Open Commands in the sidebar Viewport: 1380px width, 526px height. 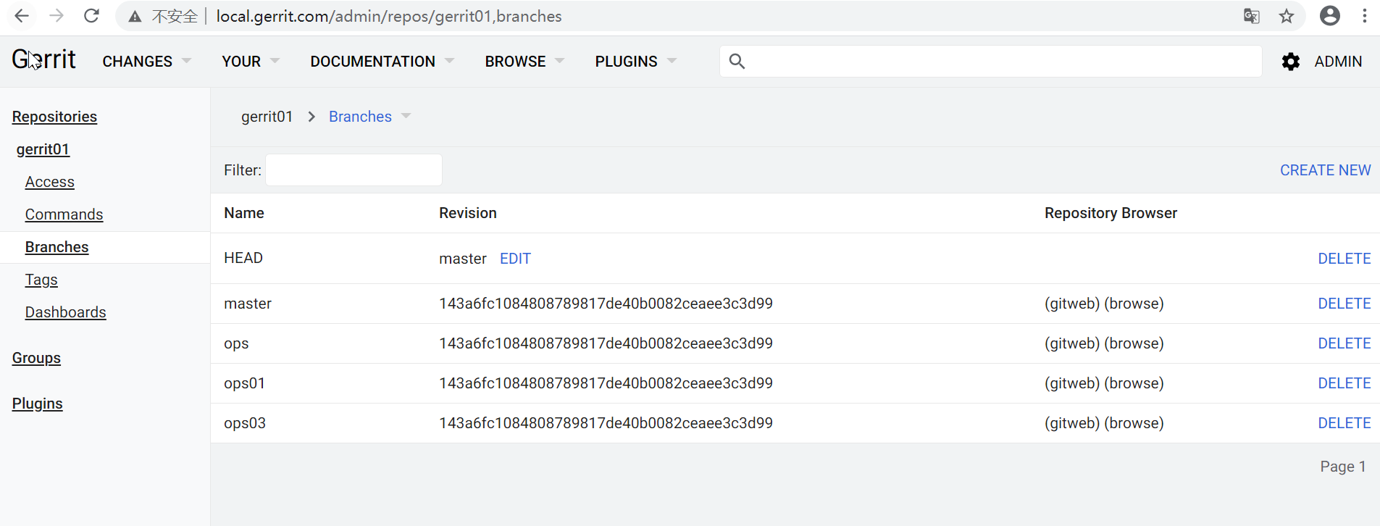[64, 214]
